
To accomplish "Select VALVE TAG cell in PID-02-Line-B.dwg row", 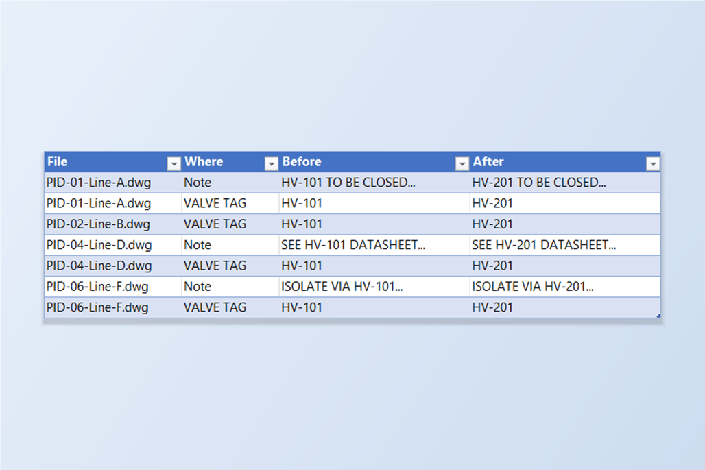I will [230, 224].
